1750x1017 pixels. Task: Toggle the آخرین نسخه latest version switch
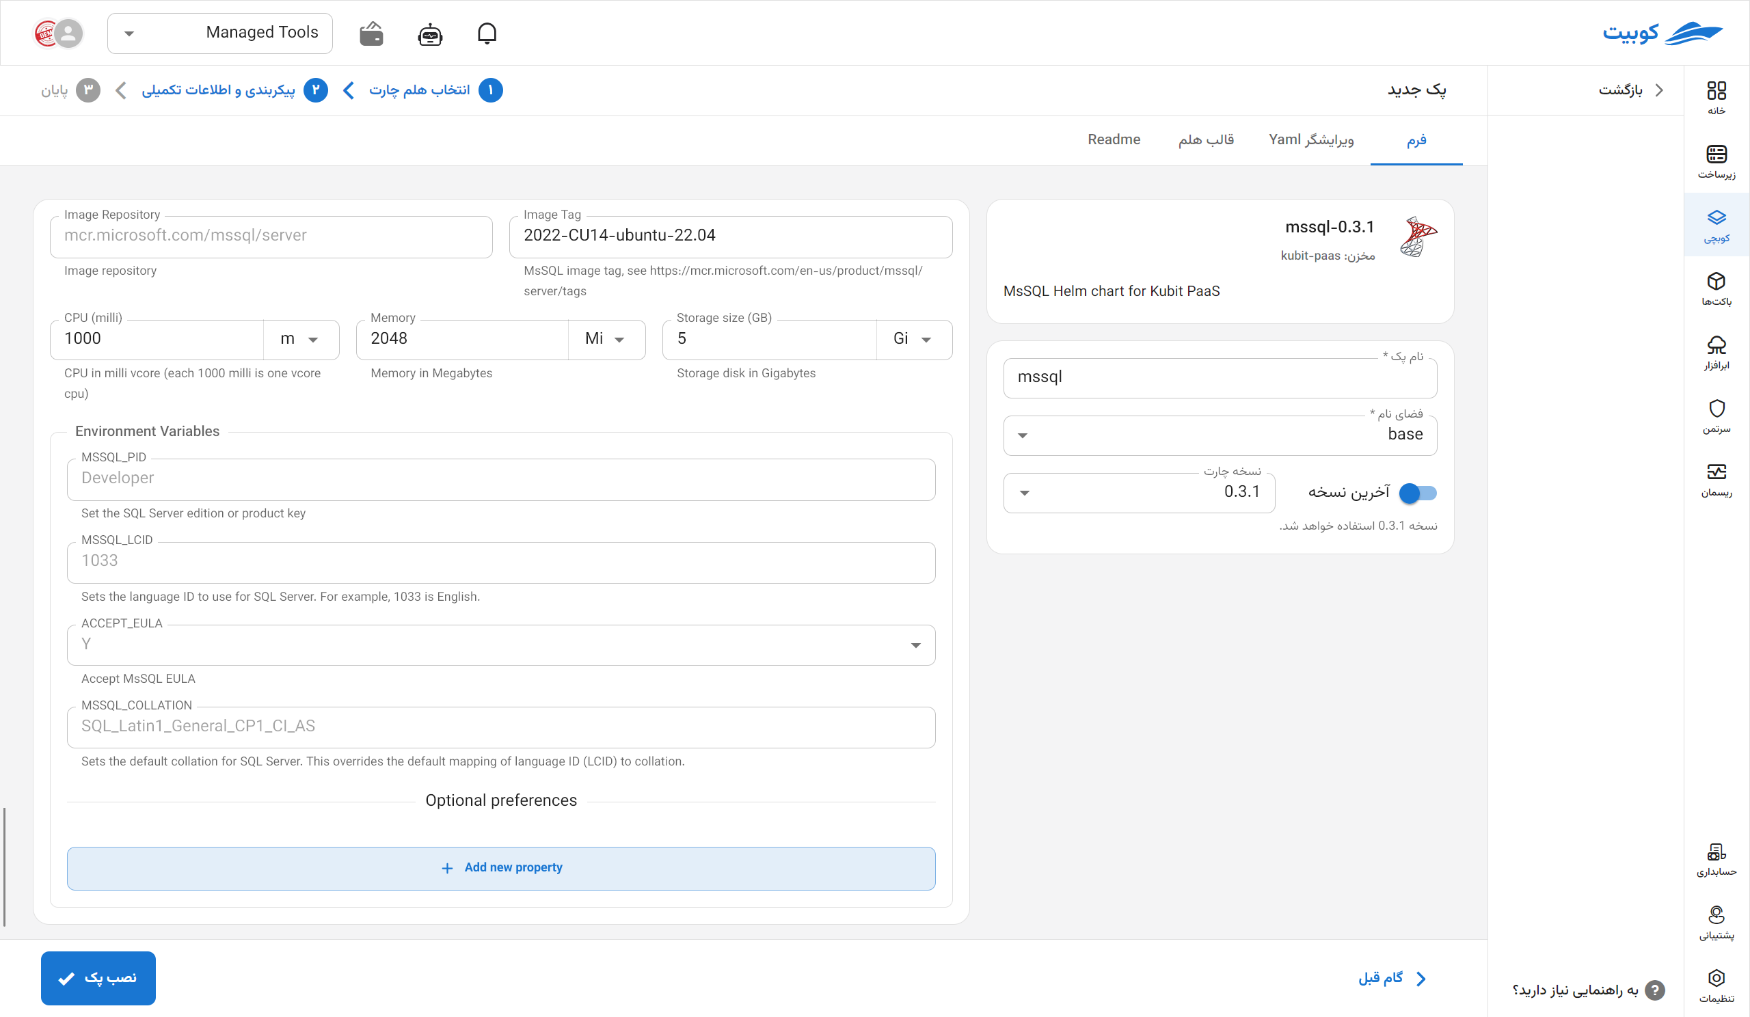pyautogui.click(x=1417, y=493)
